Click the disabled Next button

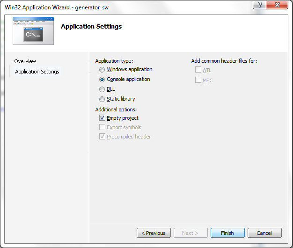[x=190, y=233]
